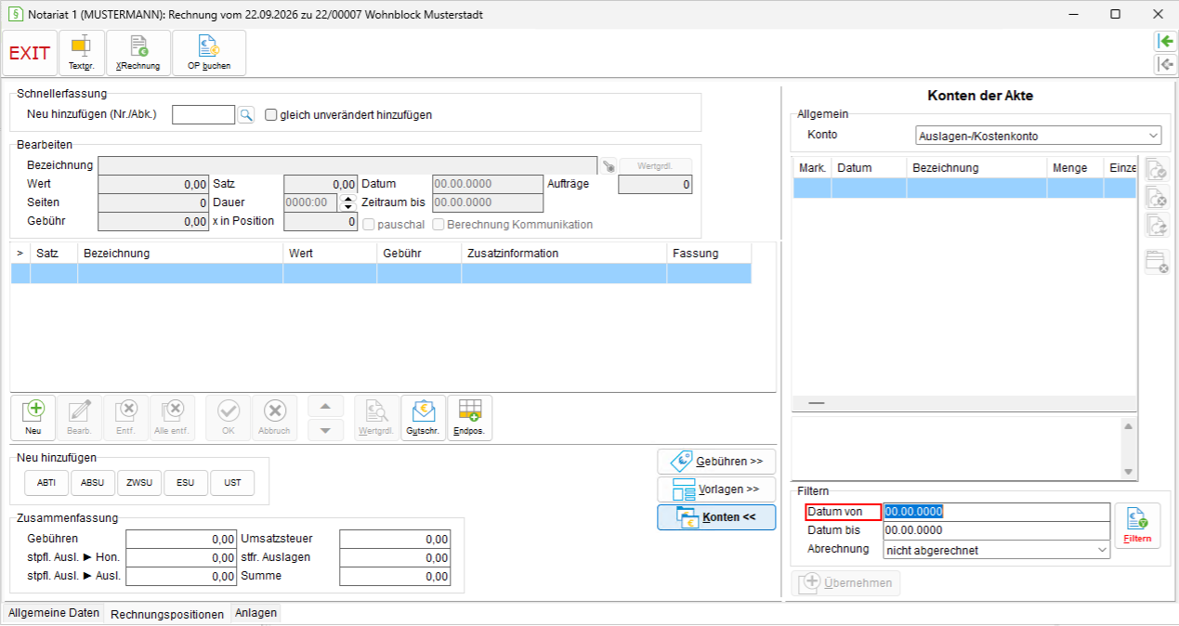The width and height of the screenshot is (1179, 626).
Task: Apply the filter with the Filtern button
Action: [1138, 527]
